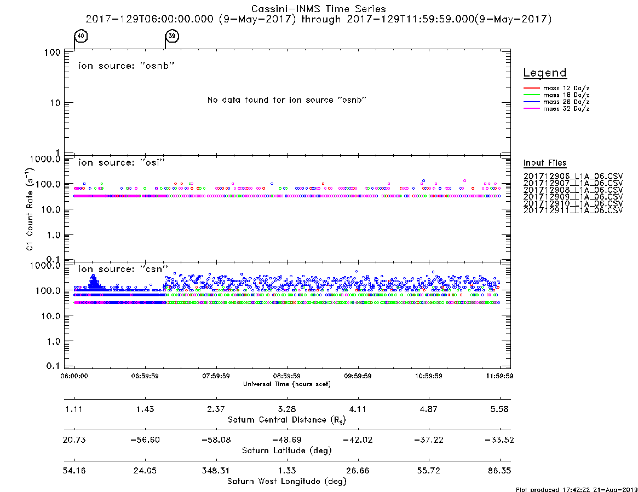The image size is (638, 492).
Task: Click the 10:59:59 time axis tick label
Action: click(428, 376)
